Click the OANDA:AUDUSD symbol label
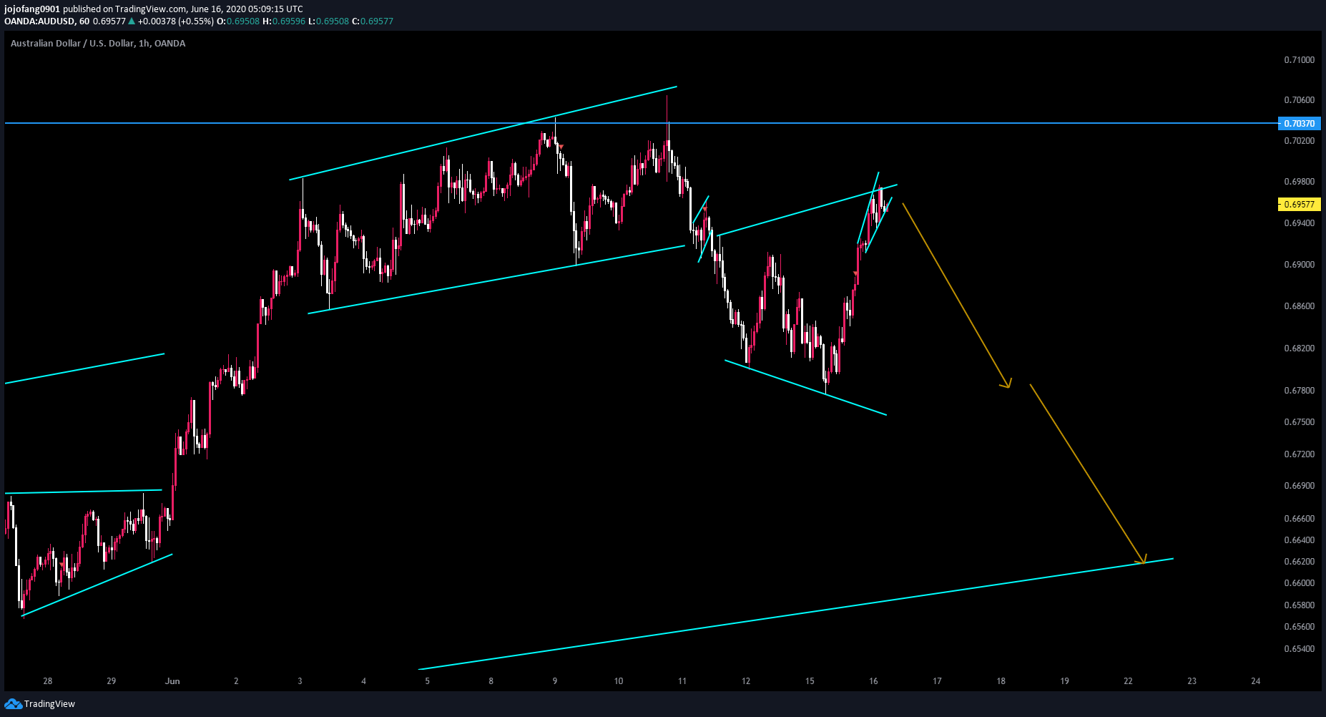Image resolution: width=1326 pixels, height=717 pixels. (x=39, y=21)
